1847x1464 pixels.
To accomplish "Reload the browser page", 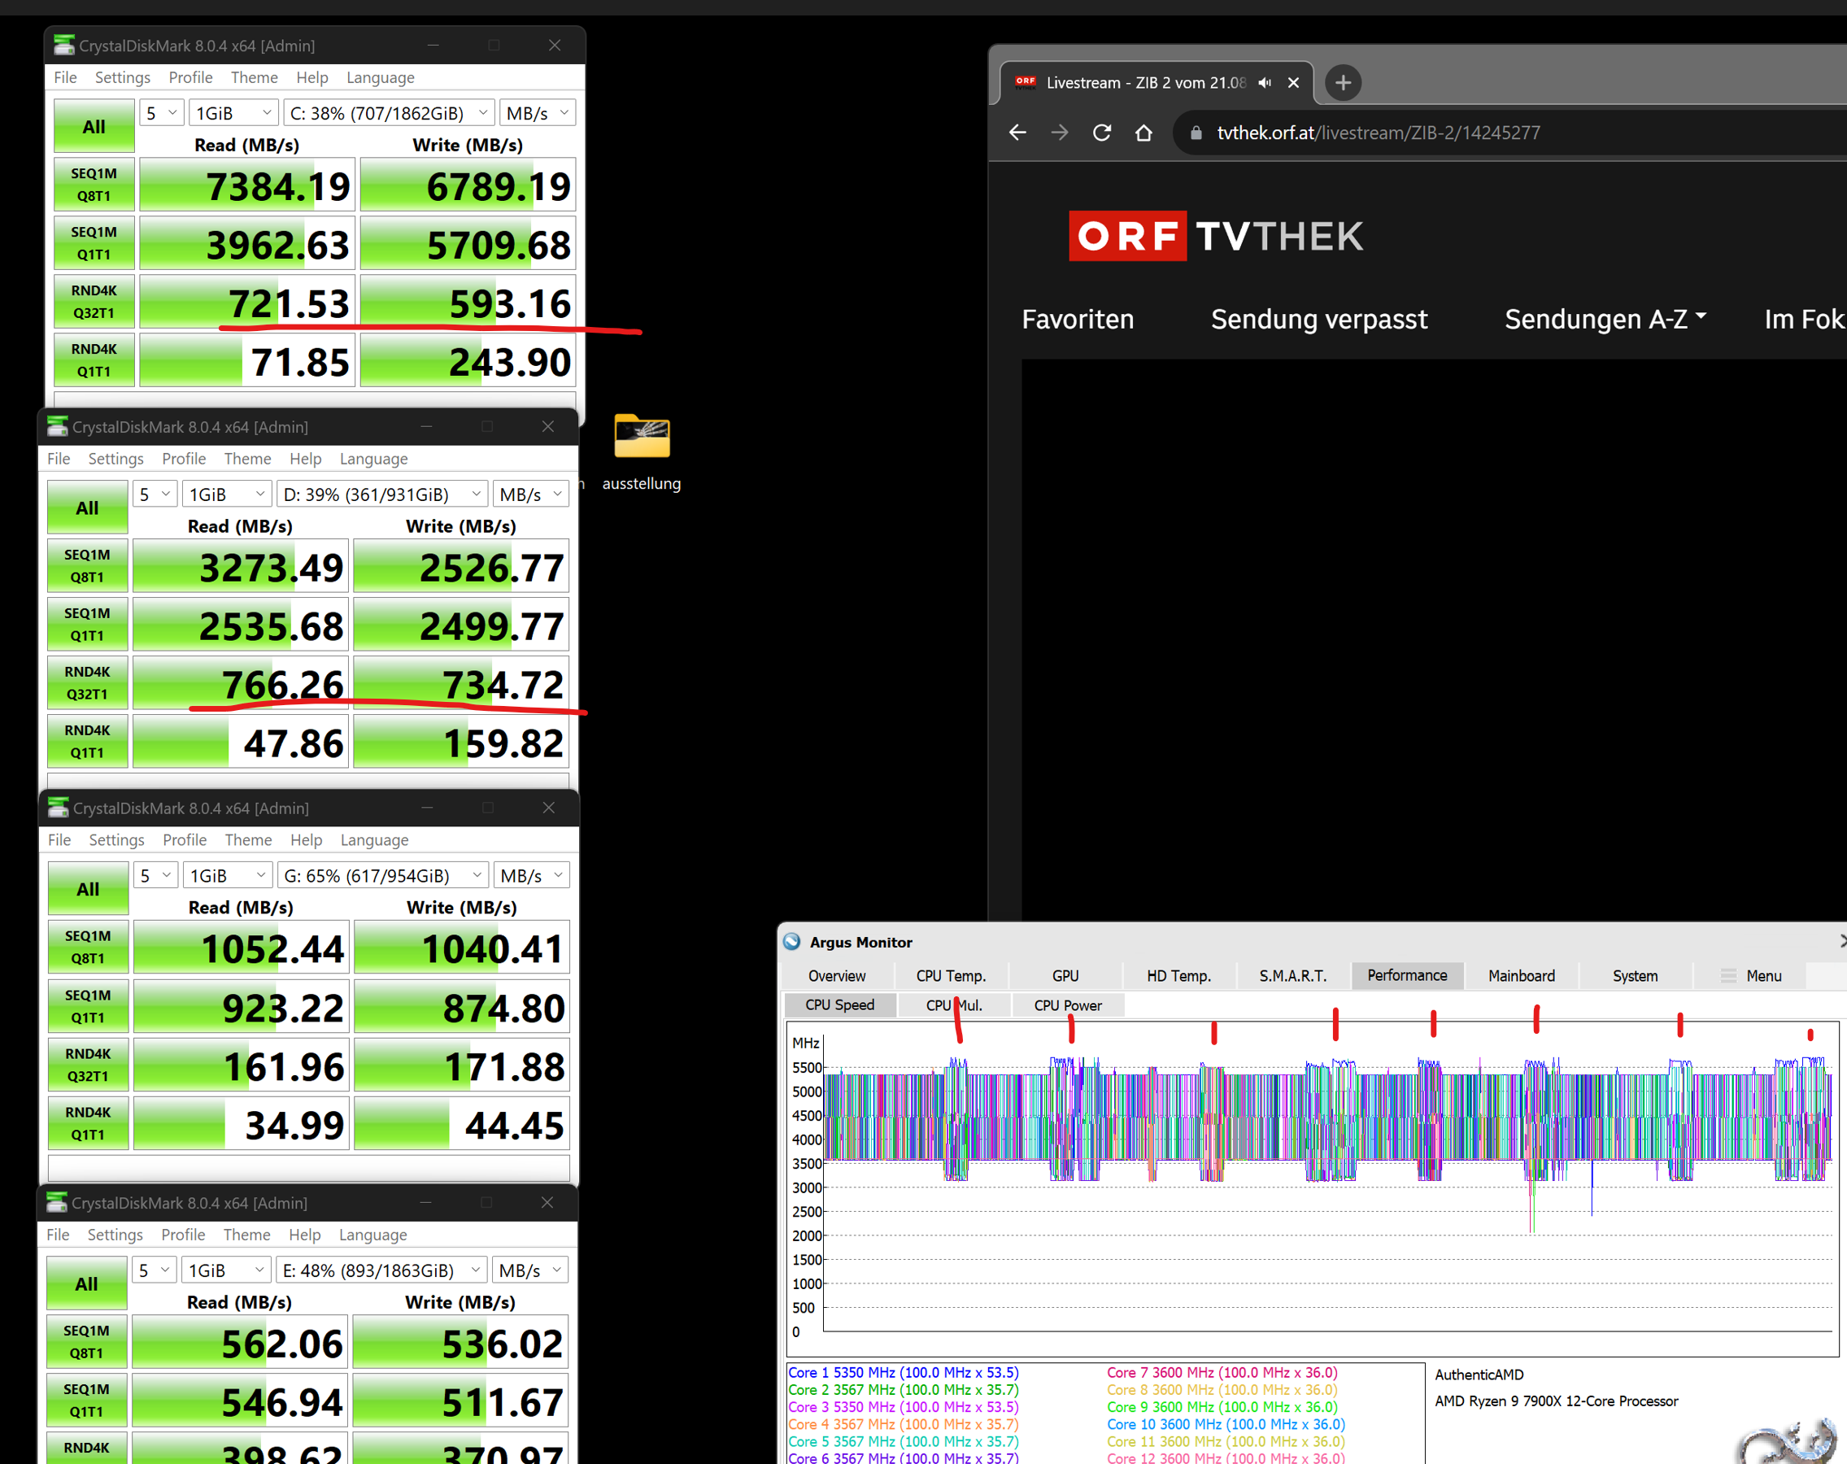I will (1102, 133).
